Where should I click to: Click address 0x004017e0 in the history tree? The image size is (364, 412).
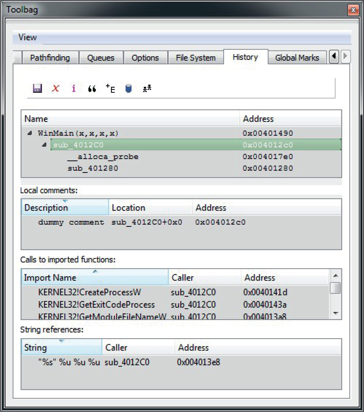tap(268, 157)
